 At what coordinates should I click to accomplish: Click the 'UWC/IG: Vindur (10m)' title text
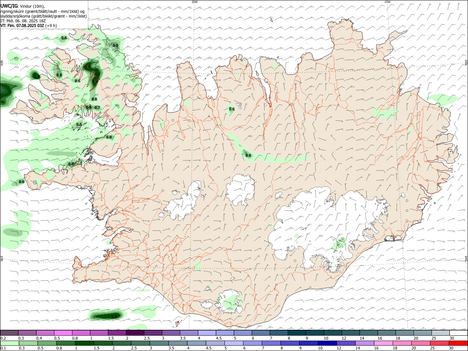pyautogui.click(x=23, y=6)
